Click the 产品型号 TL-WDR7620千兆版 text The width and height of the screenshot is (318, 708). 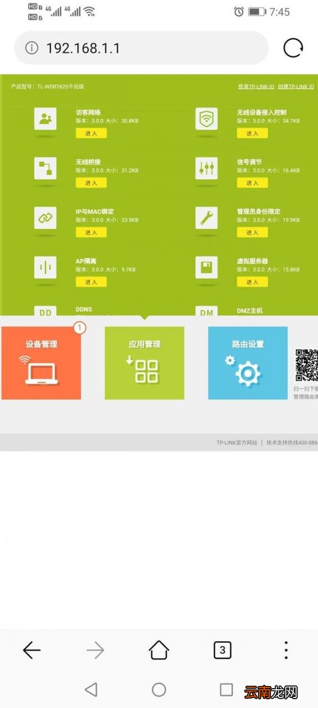(47, 87)
